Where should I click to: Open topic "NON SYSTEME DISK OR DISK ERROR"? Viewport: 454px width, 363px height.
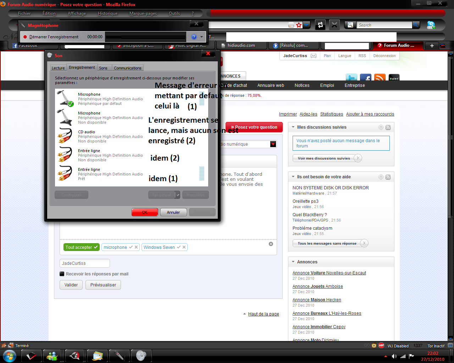pyautogui.click(x=331, y=188)
